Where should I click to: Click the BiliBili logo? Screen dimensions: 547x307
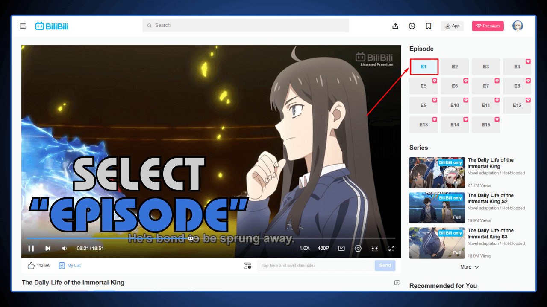(51, 26)
